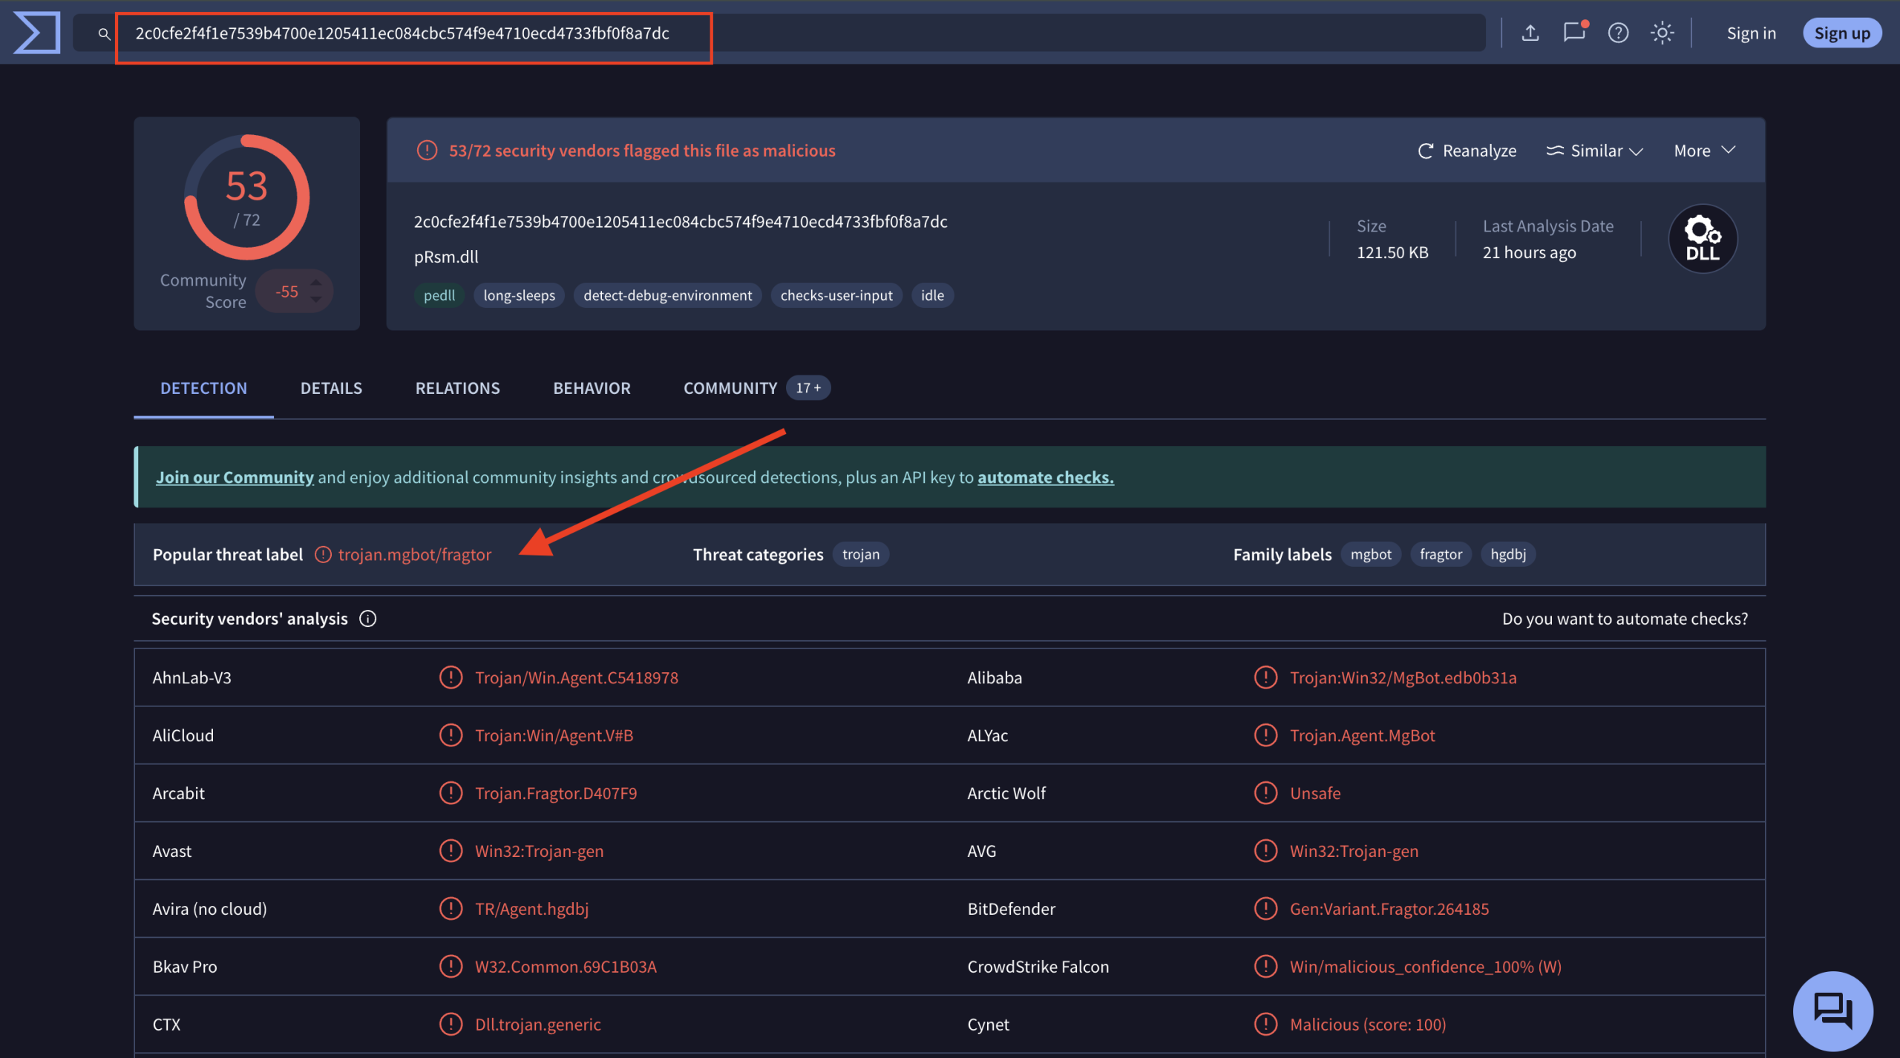The height and width of the screenshot is (1058, 1900).
Task: Click the Trojan/Win.Agent.C5418978 detection
Action: click(576, 677)
